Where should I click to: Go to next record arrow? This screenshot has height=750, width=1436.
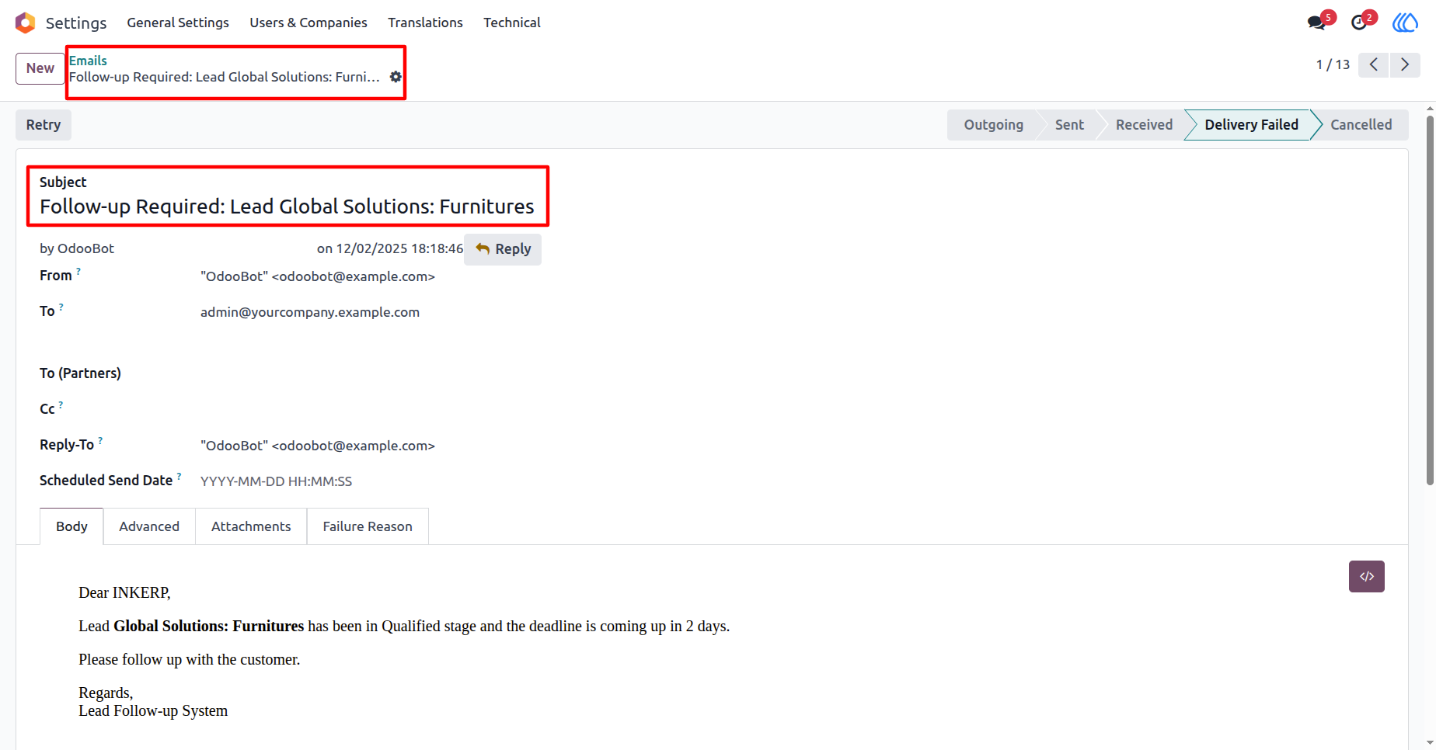pos(1405,64)
